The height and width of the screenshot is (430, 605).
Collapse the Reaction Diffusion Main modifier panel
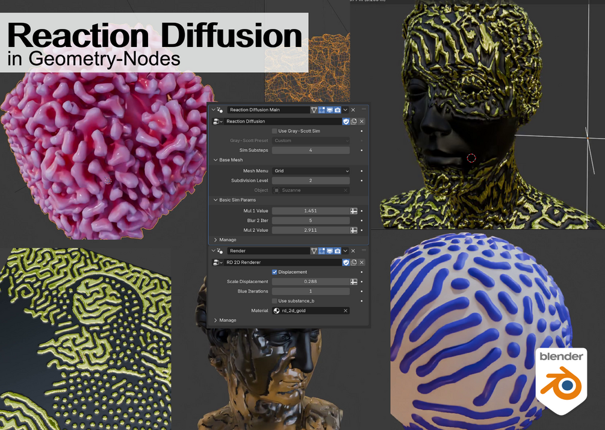point(213,110)
